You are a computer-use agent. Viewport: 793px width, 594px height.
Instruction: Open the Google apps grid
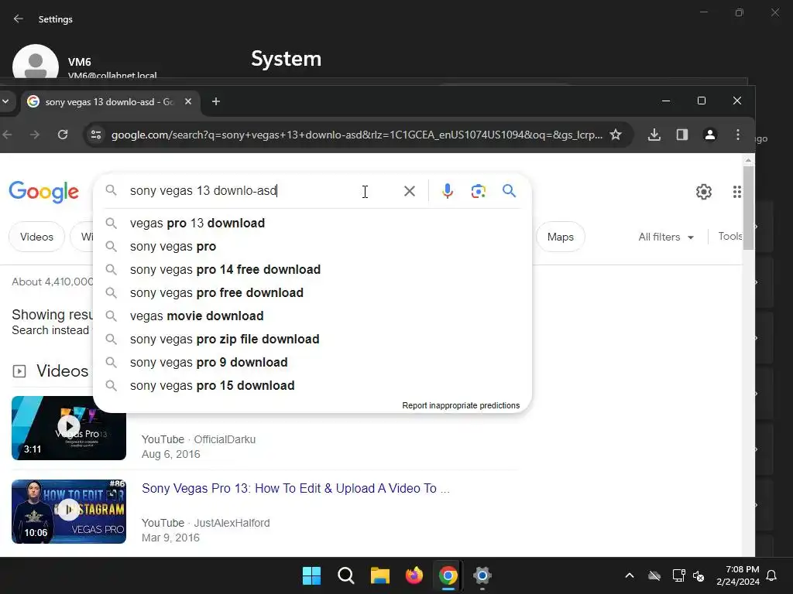coord(737,192)
